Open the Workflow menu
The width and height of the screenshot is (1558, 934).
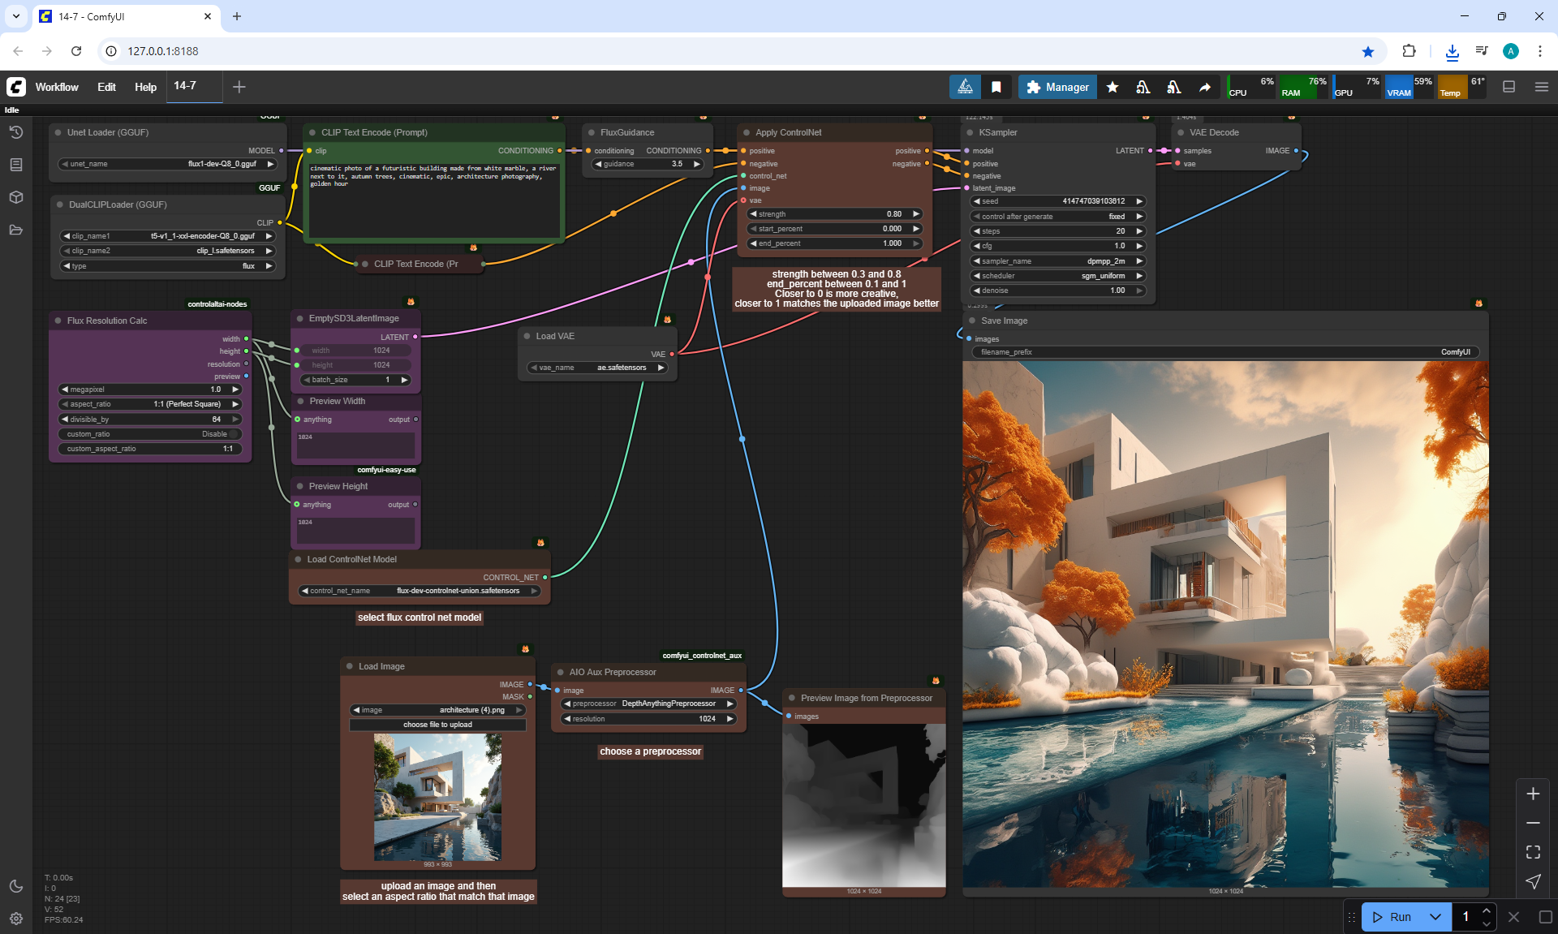(x=57, y=87)
